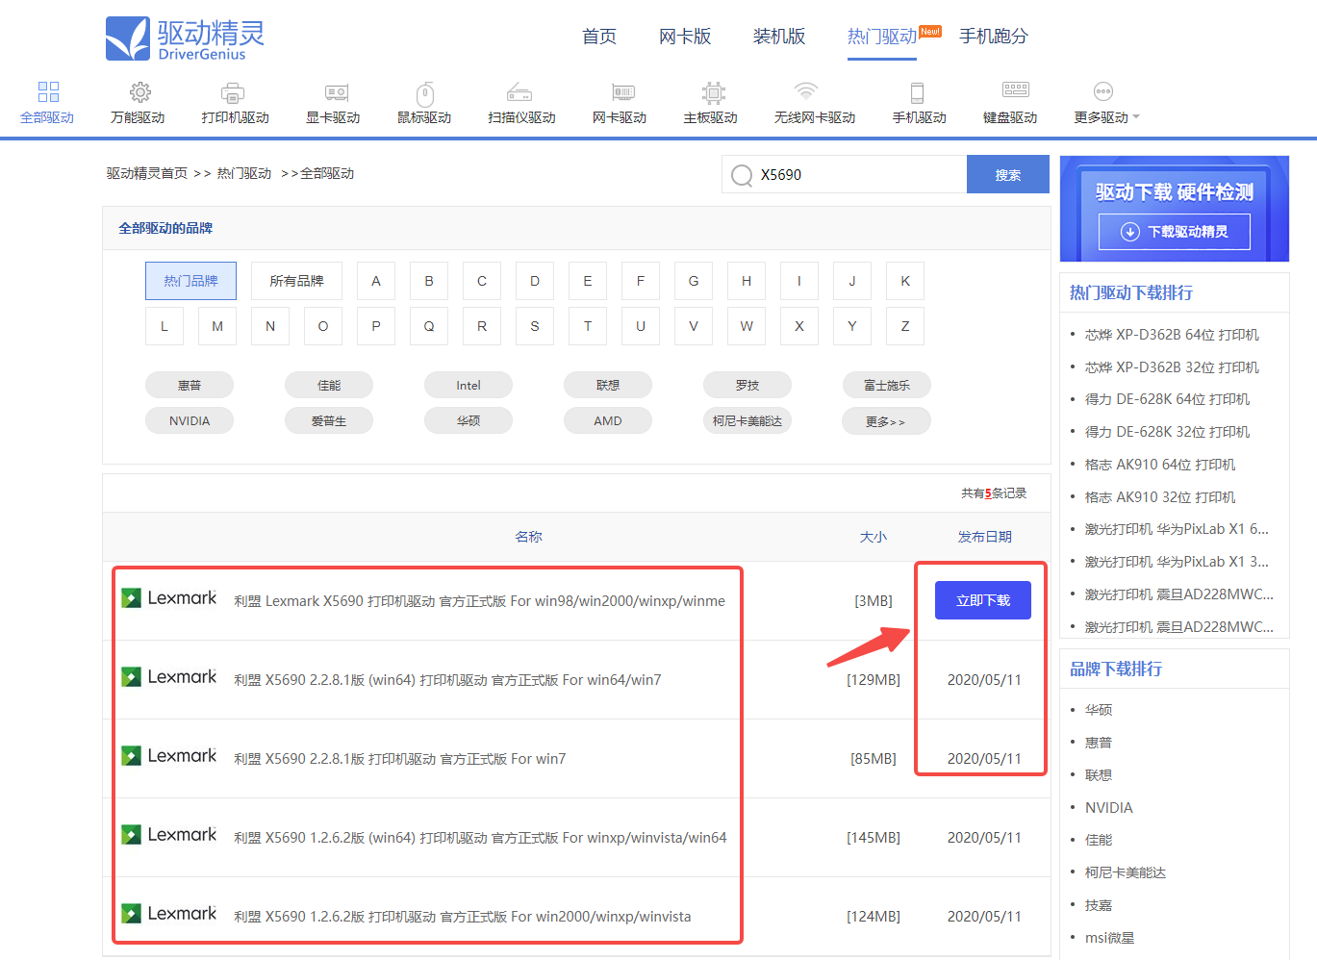1317x960 pixels.
Task: Open the 网卡版 top navigation tab
Action: 684,37
